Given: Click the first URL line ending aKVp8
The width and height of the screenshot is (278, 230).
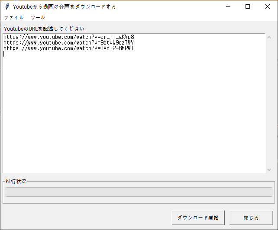Looking at the screenshot, I should point(69,37).
